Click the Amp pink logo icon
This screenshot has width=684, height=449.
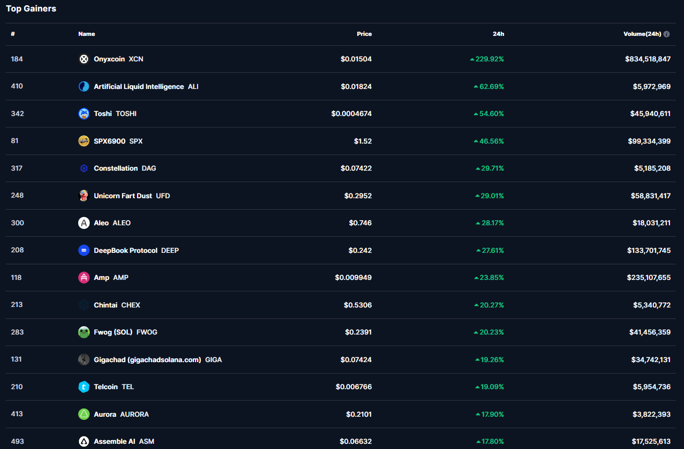click(83, 277)
